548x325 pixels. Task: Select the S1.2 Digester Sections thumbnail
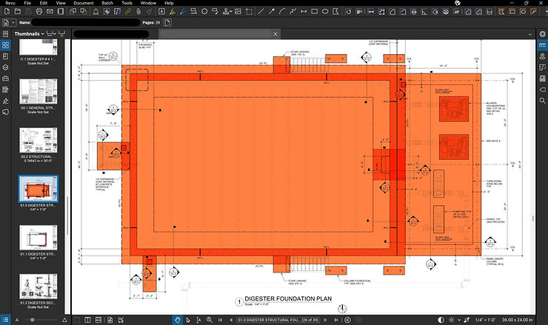38,287
